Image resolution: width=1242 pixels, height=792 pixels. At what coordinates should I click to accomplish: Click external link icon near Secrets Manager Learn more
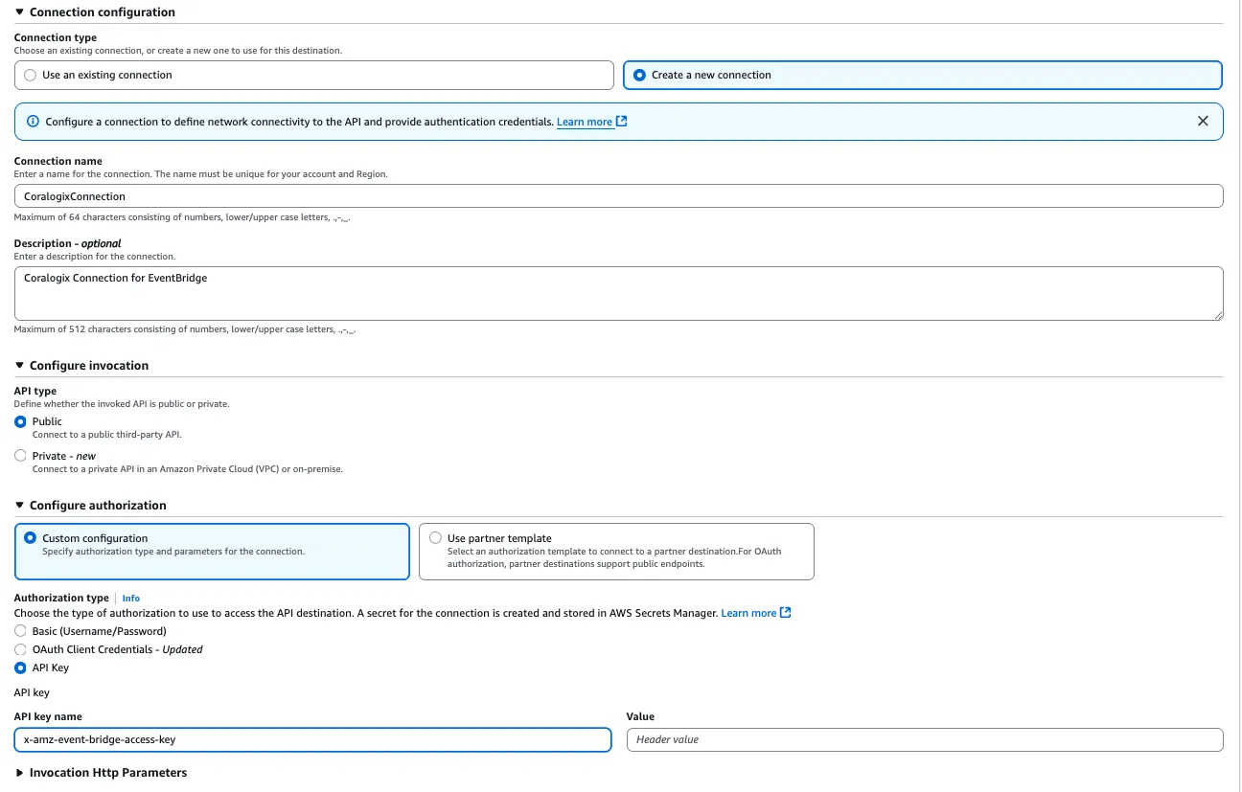(786, 613)
